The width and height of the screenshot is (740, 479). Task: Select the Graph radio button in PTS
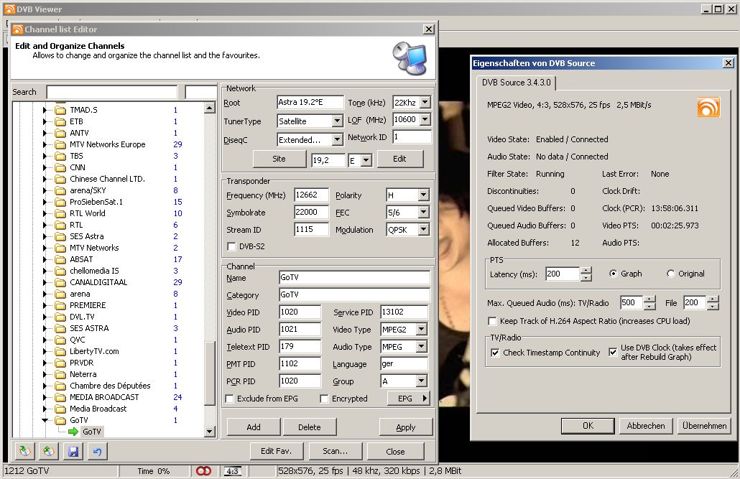click(x=613, y=274)
